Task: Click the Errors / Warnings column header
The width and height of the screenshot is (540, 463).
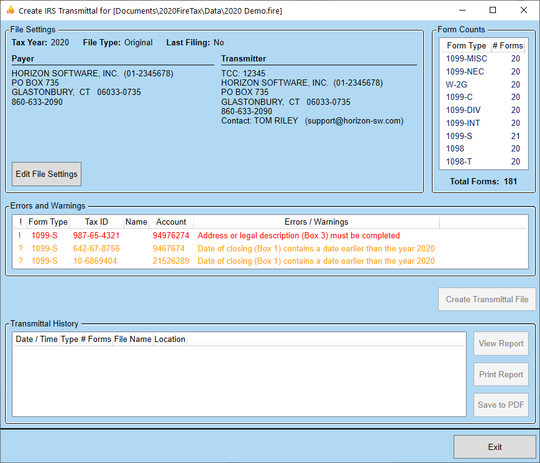Action: pos(316,222)
